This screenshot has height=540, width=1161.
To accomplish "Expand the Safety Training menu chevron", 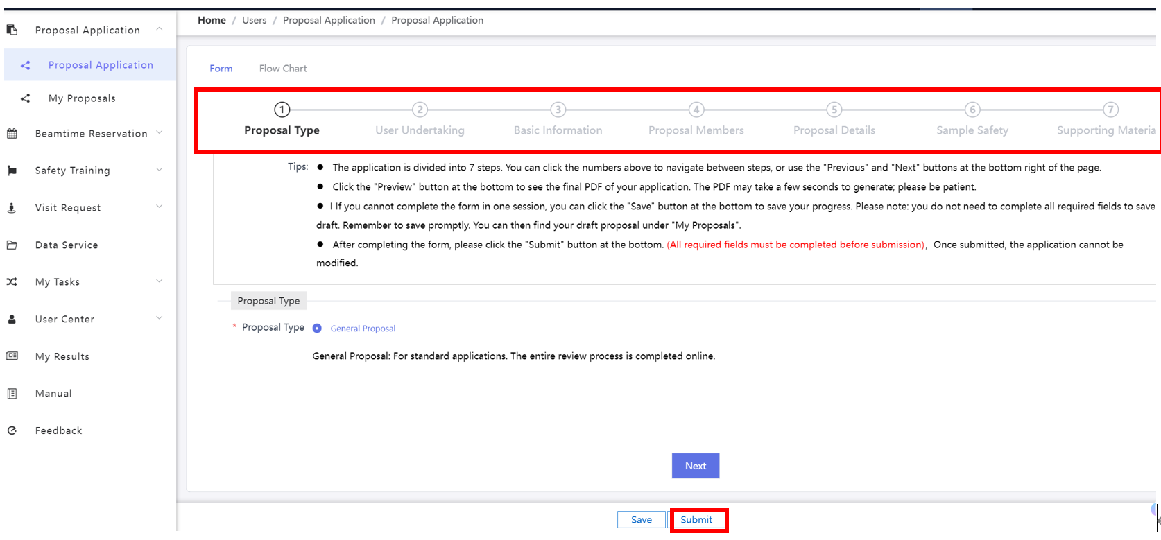I will pyautogui.click(x=160, y=170).
